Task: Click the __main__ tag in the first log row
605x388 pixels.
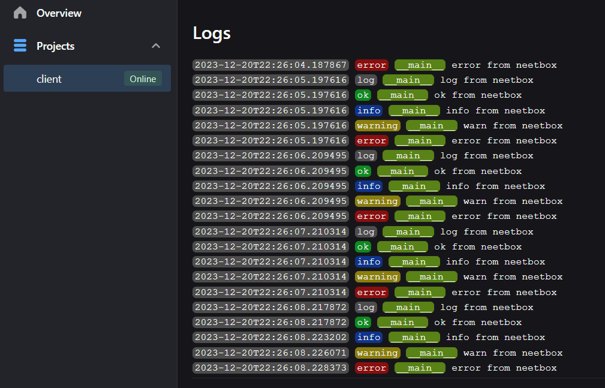Action: pos(420,65)
